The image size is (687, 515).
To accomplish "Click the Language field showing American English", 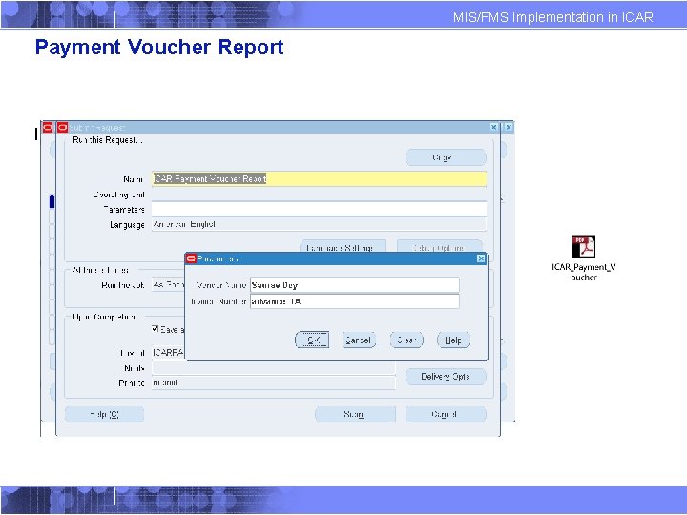I will [319, 224].
